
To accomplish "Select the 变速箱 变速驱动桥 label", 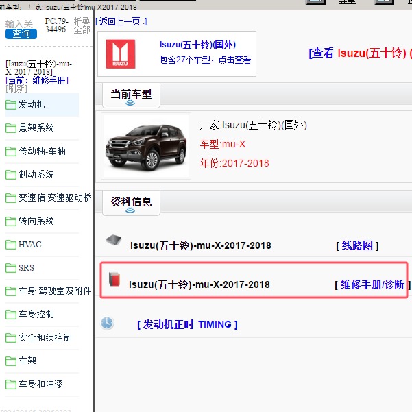I will [x=55, y=198].
